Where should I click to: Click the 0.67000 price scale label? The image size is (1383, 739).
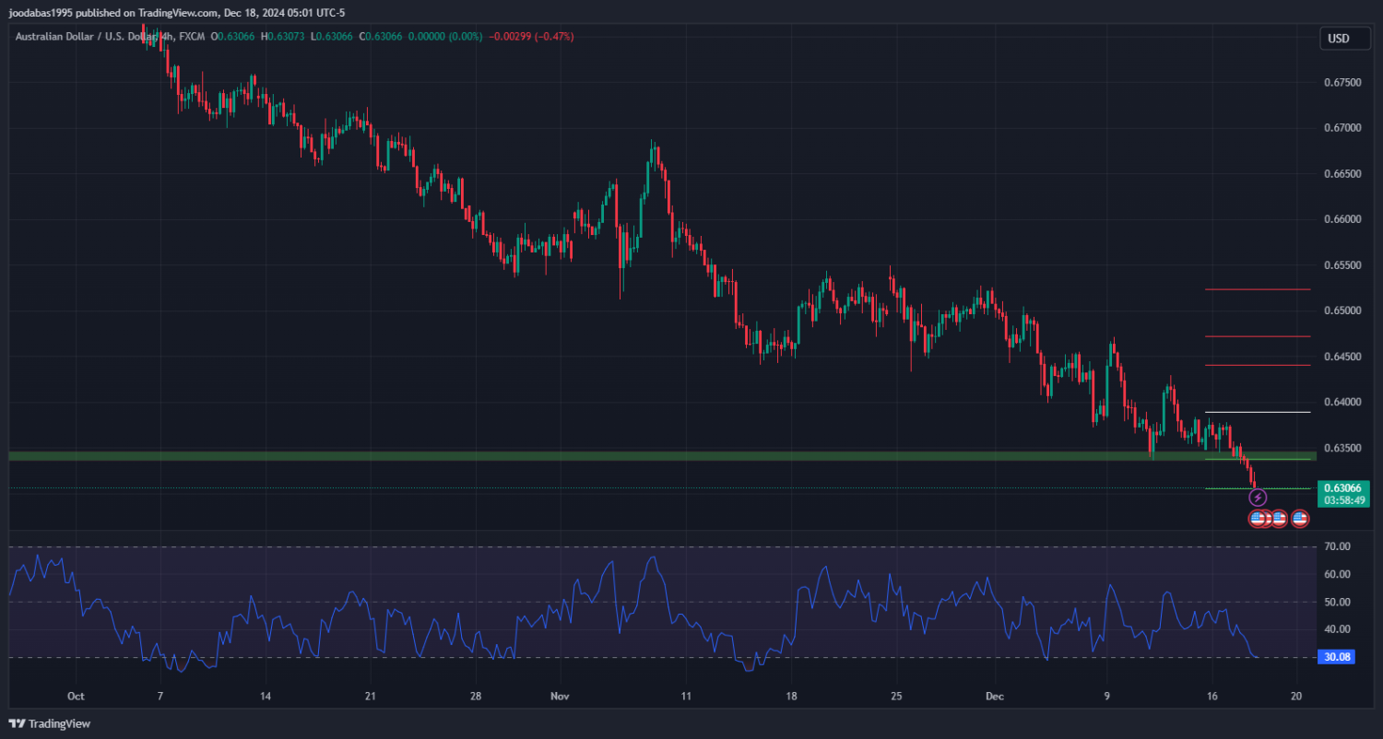pos(1342,128)
